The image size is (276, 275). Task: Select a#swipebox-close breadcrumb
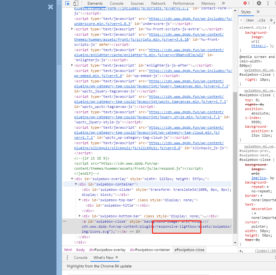click(189, 250)
